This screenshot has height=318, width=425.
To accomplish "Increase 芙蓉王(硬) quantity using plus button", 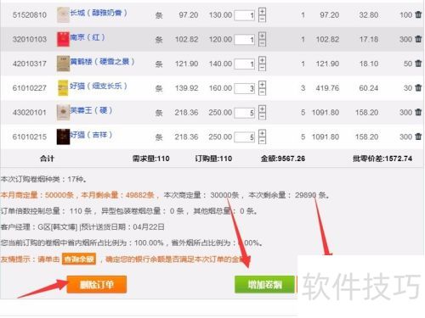I will pyautogui.click(x=263, y=109).
